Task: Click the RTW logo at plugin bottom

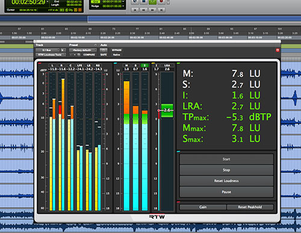Action: pyautogui.click(x=157, y=217)
